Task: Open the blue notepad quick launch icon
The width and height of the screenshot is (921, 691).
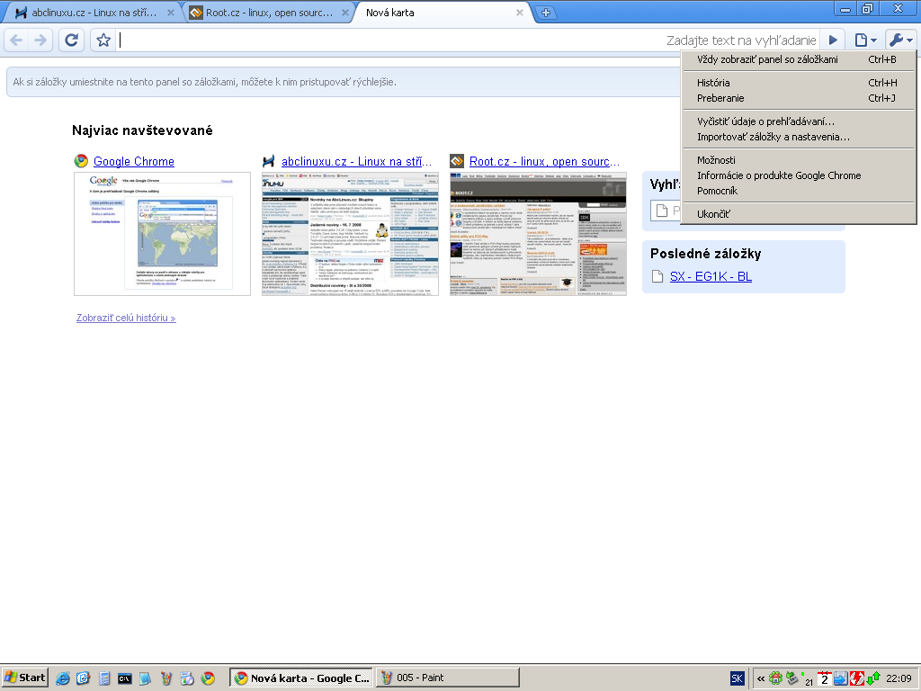Action: (145, 678)
